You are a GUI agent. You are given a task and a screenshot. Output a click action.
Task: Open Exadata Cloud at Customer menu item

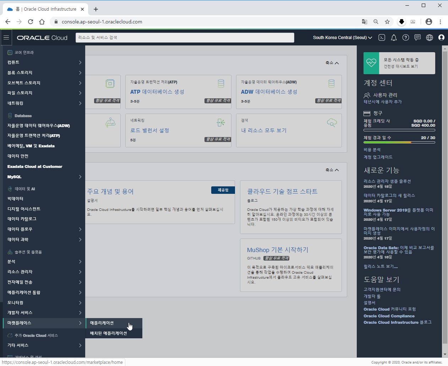pos(35,166)
